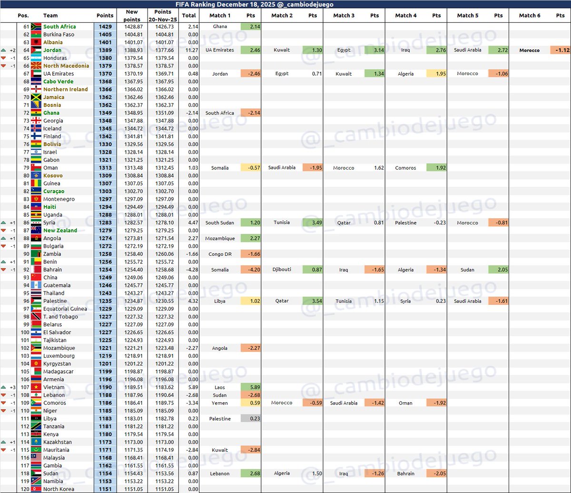Viewport: 571px width, 493px height.
Task: Click the 'Match 3' column header
Action: click(x=344, y=15)
